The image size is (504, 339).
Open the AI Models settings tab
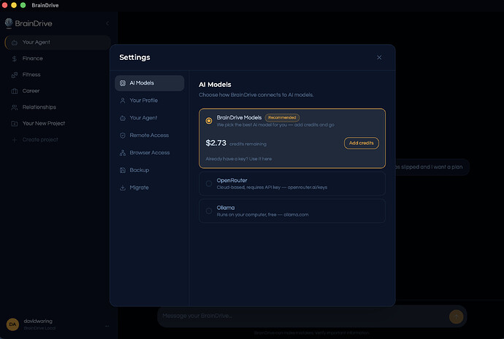(150, 83)
